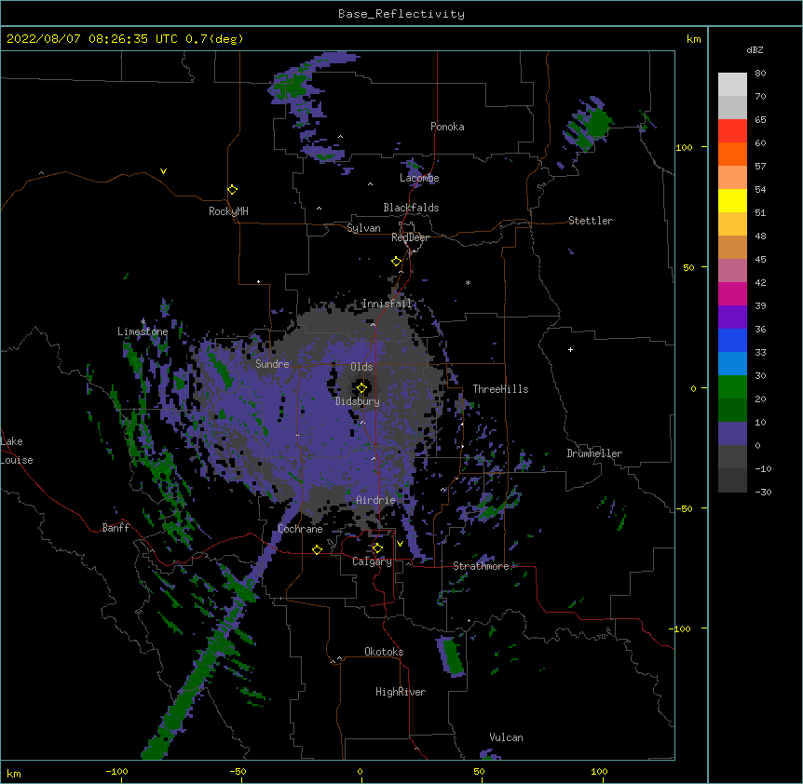
Task: Click the HighRiver city label
Action: [x=401, y=692]
